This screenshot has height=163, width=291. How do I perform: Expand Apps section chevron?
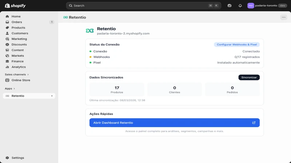coord(14,88)
